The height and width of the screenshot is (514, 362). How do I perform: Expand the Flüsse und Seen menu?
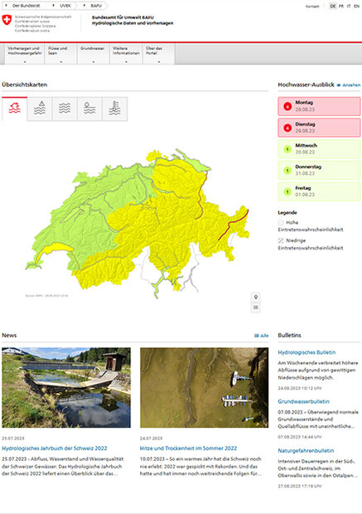(x=61, y=54)
